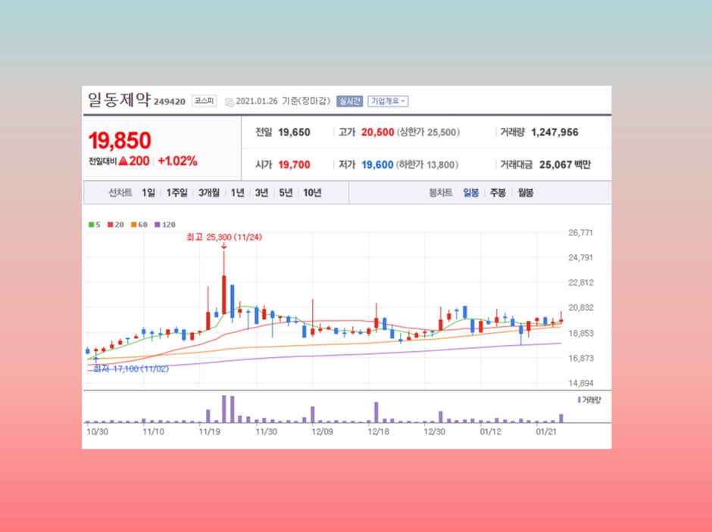The height and width of the screenshot is (532, 712).
Task: Click the 26,771 price axis label
Action: pos(581,232)
